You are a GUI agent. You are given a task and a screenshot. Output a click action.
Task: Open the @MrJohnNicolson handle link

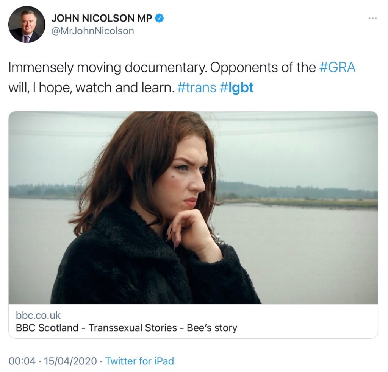[x=92, y=31]
